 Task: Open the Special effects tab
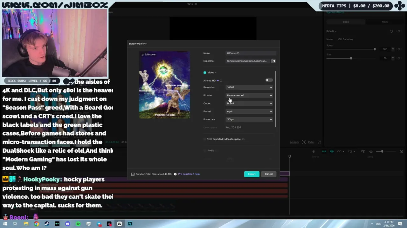335,12
